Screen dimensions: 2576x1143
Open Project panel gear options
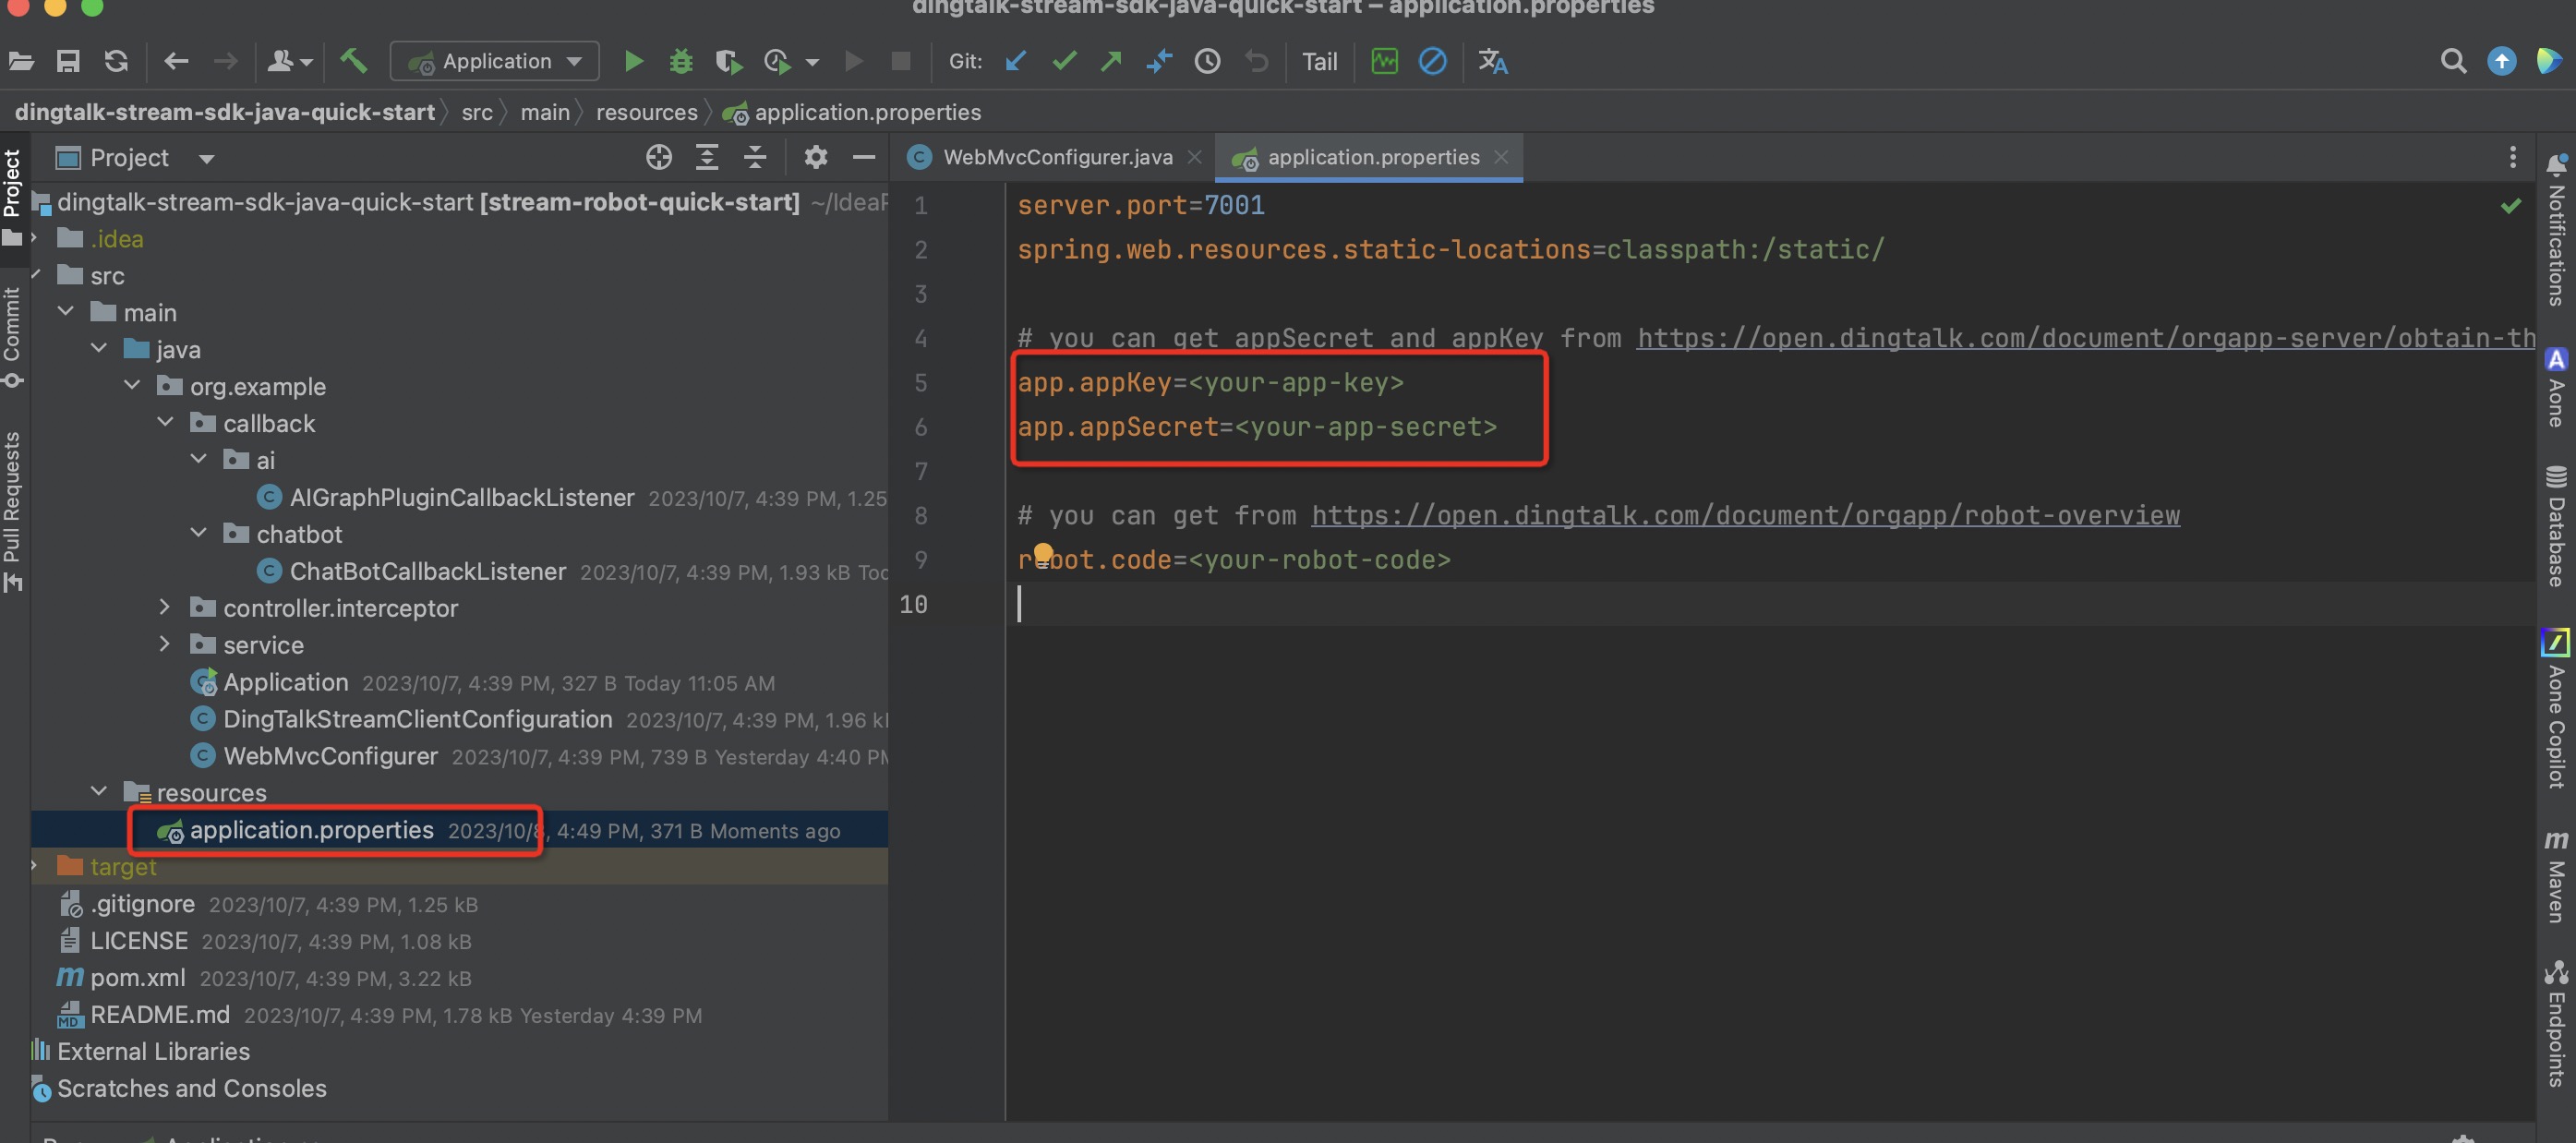[x=816, y=157]
